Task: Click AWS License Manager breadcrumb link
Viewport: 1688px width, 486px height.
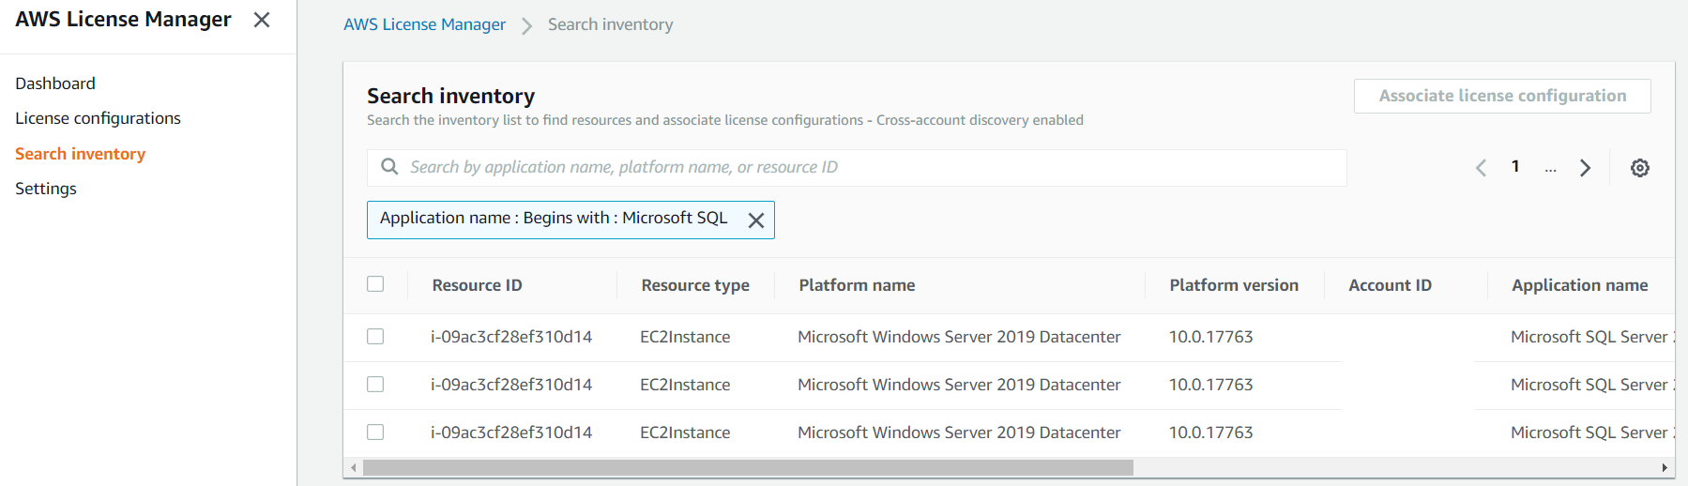Action: point(424,24)
